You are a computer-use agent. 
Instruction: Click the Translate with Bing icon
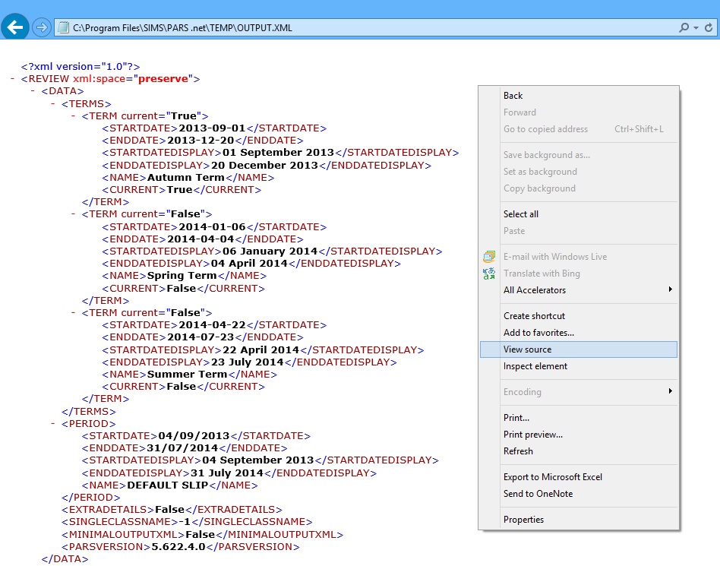click(x=489, y=274)
